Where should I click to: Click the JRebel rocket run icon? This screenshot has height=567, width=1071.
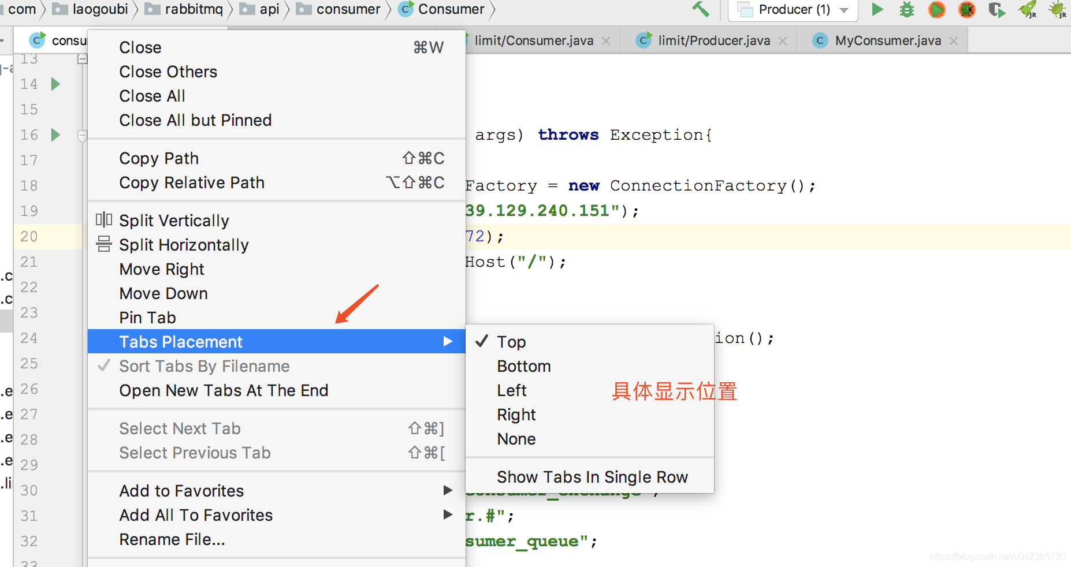[x=1028, y=10]
